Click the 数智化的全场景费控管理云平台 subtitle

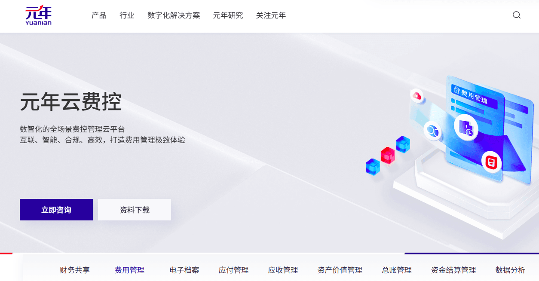tap(72, 129)
